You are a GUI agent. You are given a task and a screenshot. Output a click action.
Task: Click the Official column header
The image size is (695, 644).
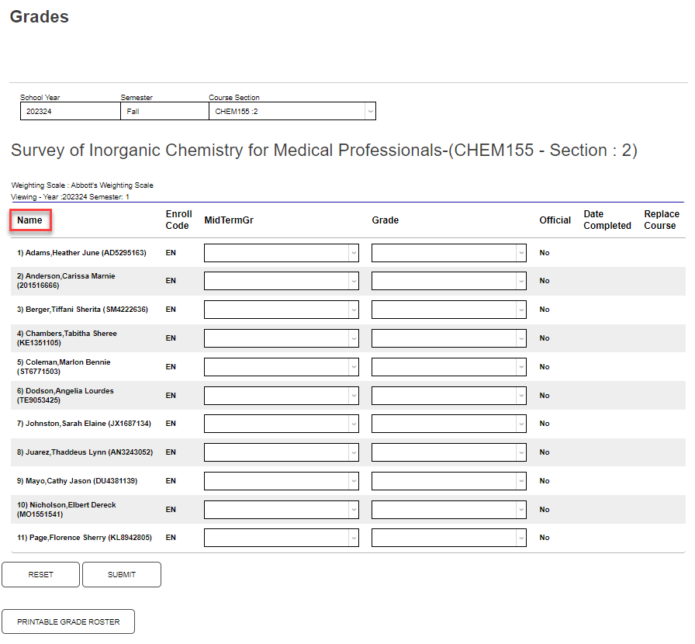(555, 220)
